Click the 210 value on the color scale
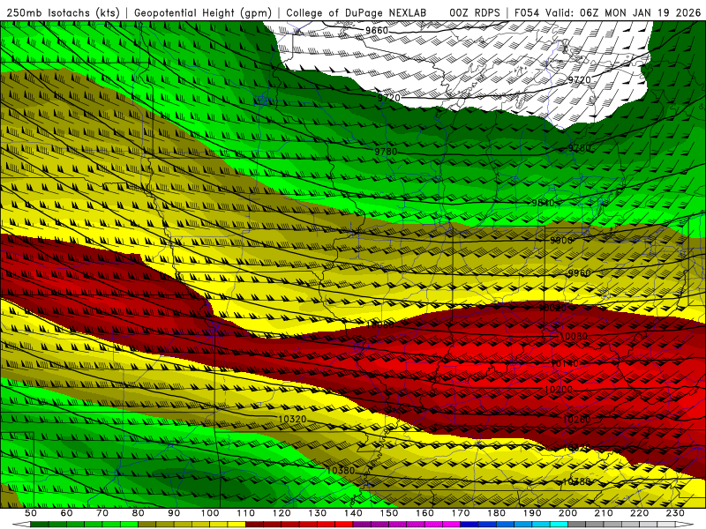This screenshot has height=529, width=706. tap(604, 513)
